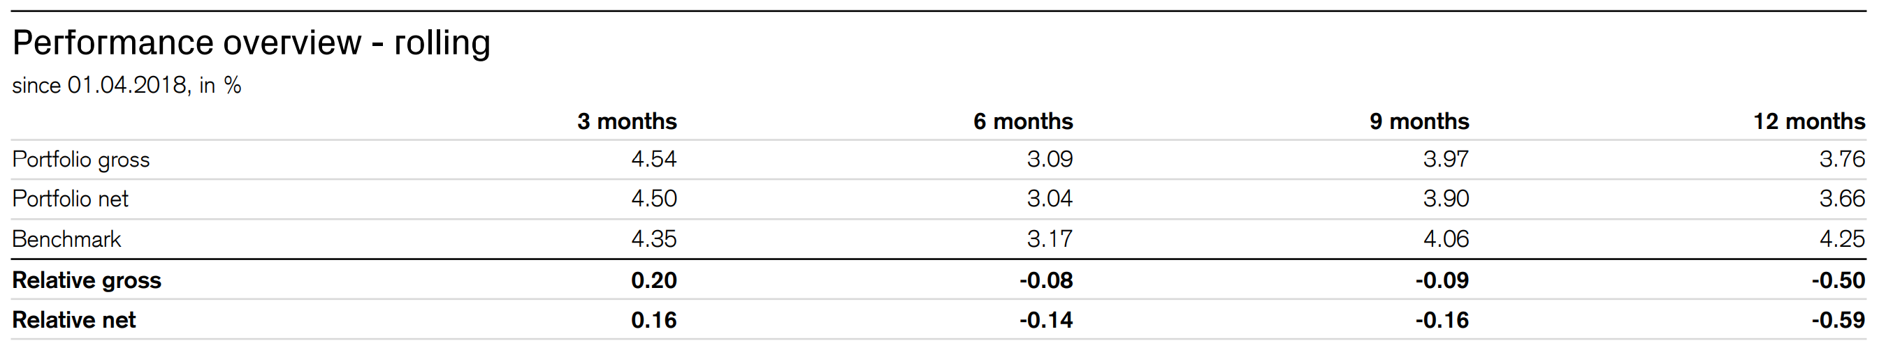Select the '6 months' column header
Viewport: 1879px width, 357px height.
[1023, 121]
